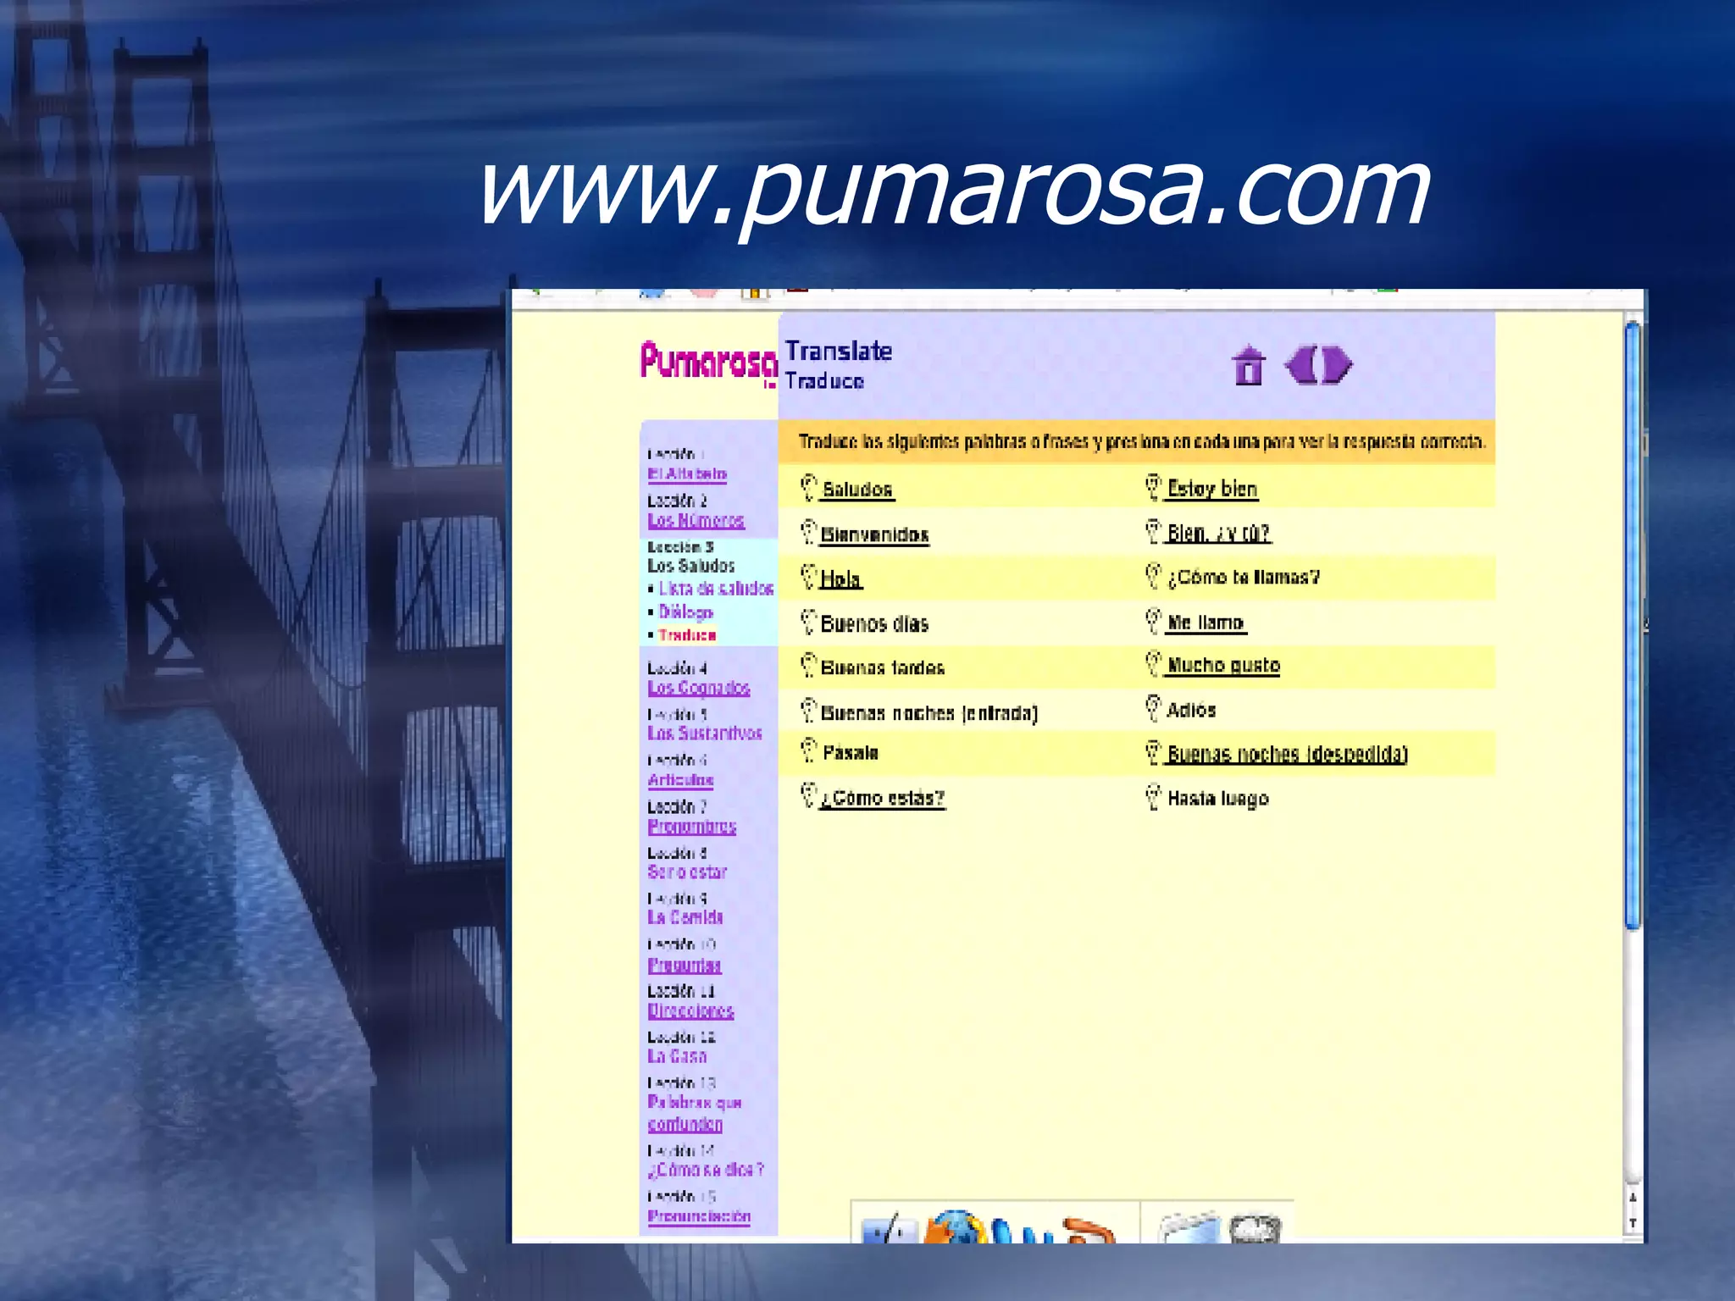Click the lightbulb beside Bienvenidos
Screen dimensions: 1735x1301
(809, 532)
